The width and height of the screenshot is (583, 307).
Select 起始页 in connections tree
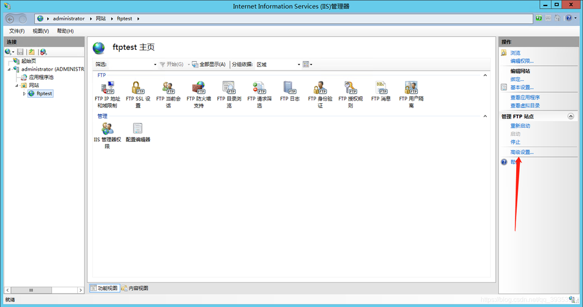pos(29,61)
